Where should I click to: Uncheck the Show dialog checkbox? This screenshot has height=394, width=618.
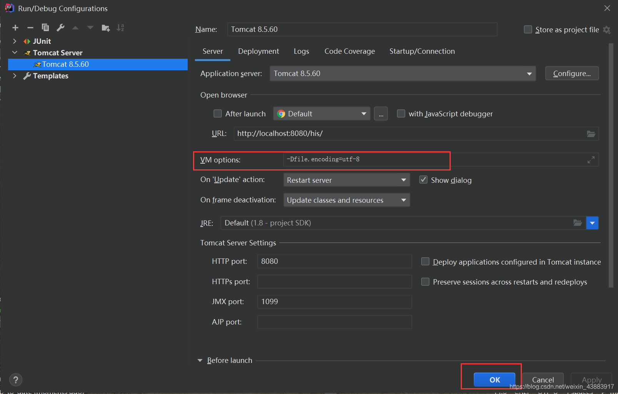423,180
